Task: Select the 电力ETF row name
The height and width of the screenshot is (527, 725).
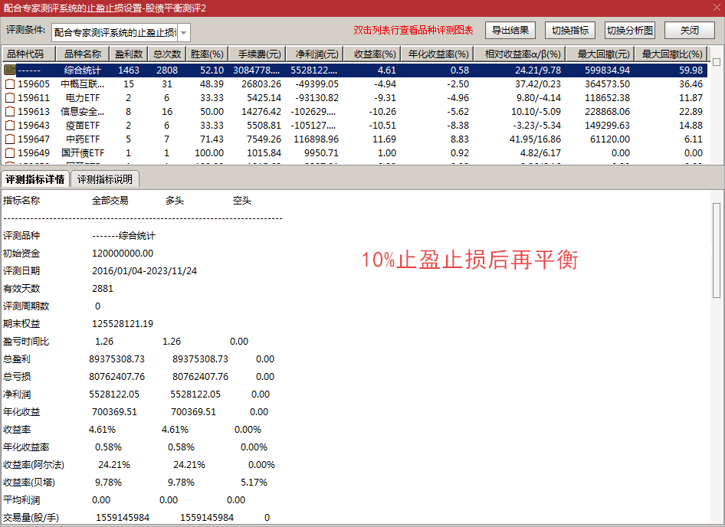Action: point(83,98)
